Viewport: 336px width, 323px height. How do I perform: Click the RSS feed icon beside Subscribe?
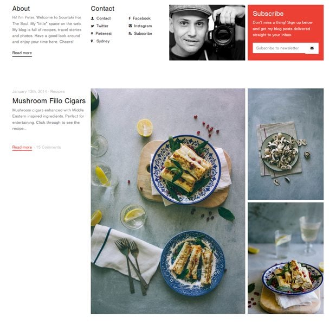[x=130, y=34]
